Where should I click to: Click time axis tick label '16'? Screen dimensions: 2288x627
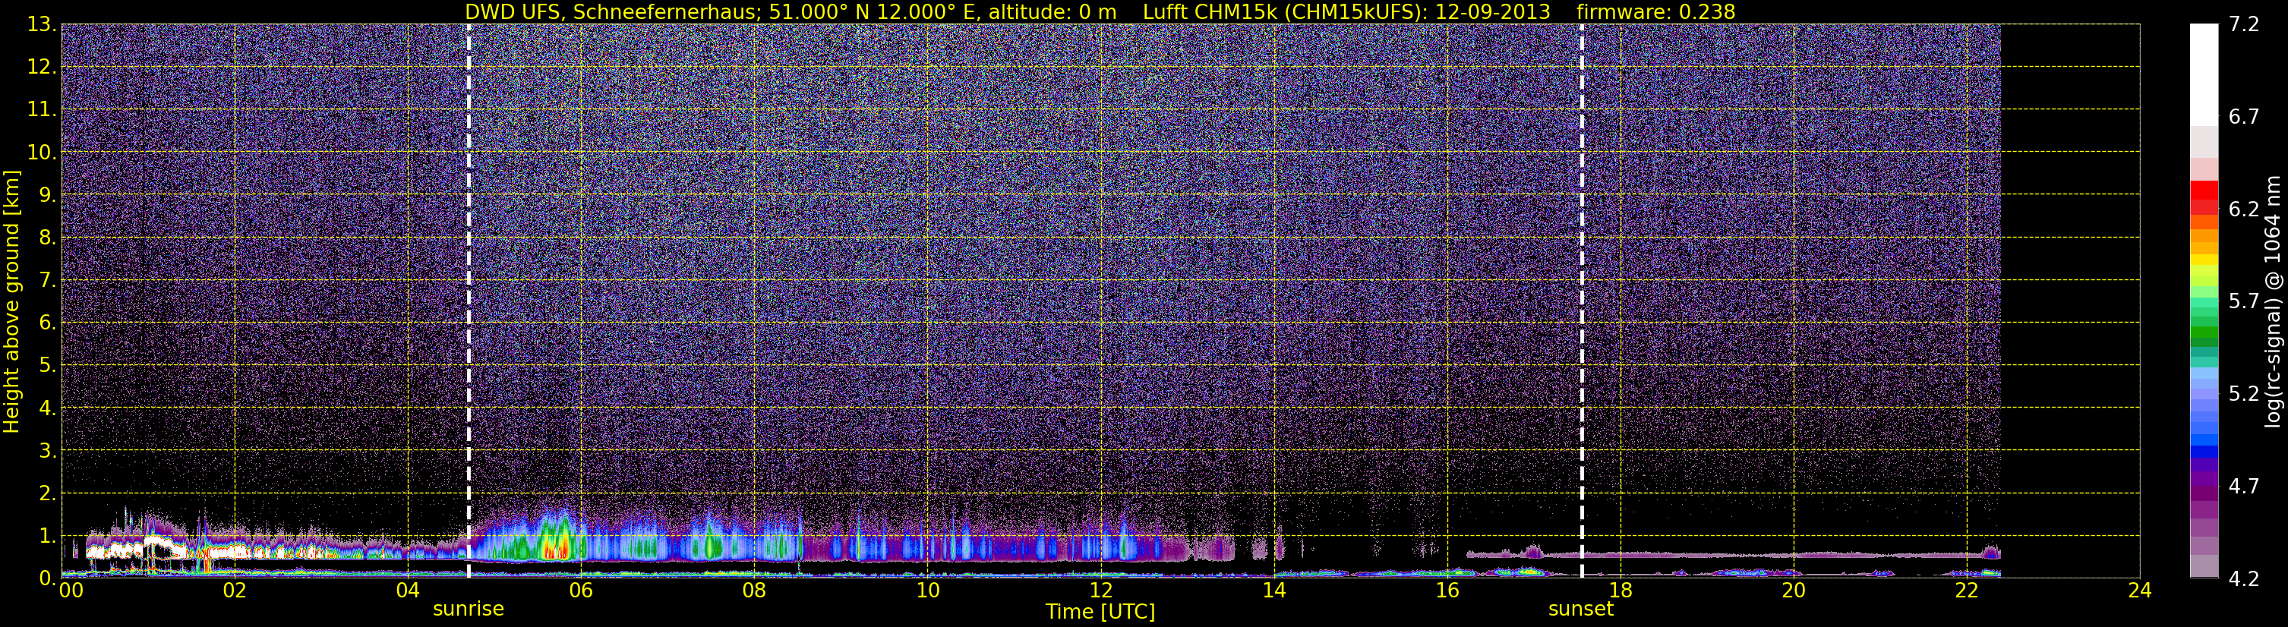click(1447, 591)
